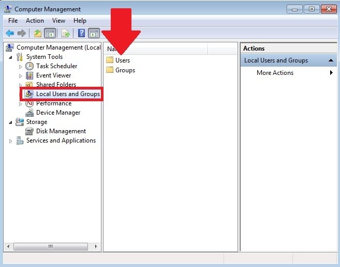
Task: Click the tree pane horizontal scrollbar thumb
Action: (x=51, y=246)
